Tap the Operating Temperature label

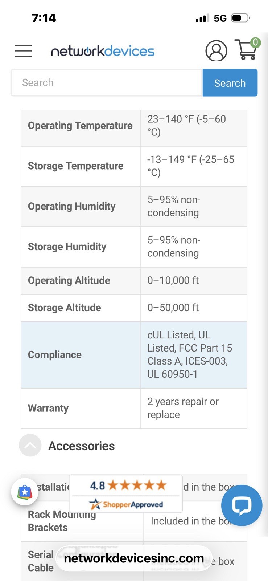[x=80, y=126]
